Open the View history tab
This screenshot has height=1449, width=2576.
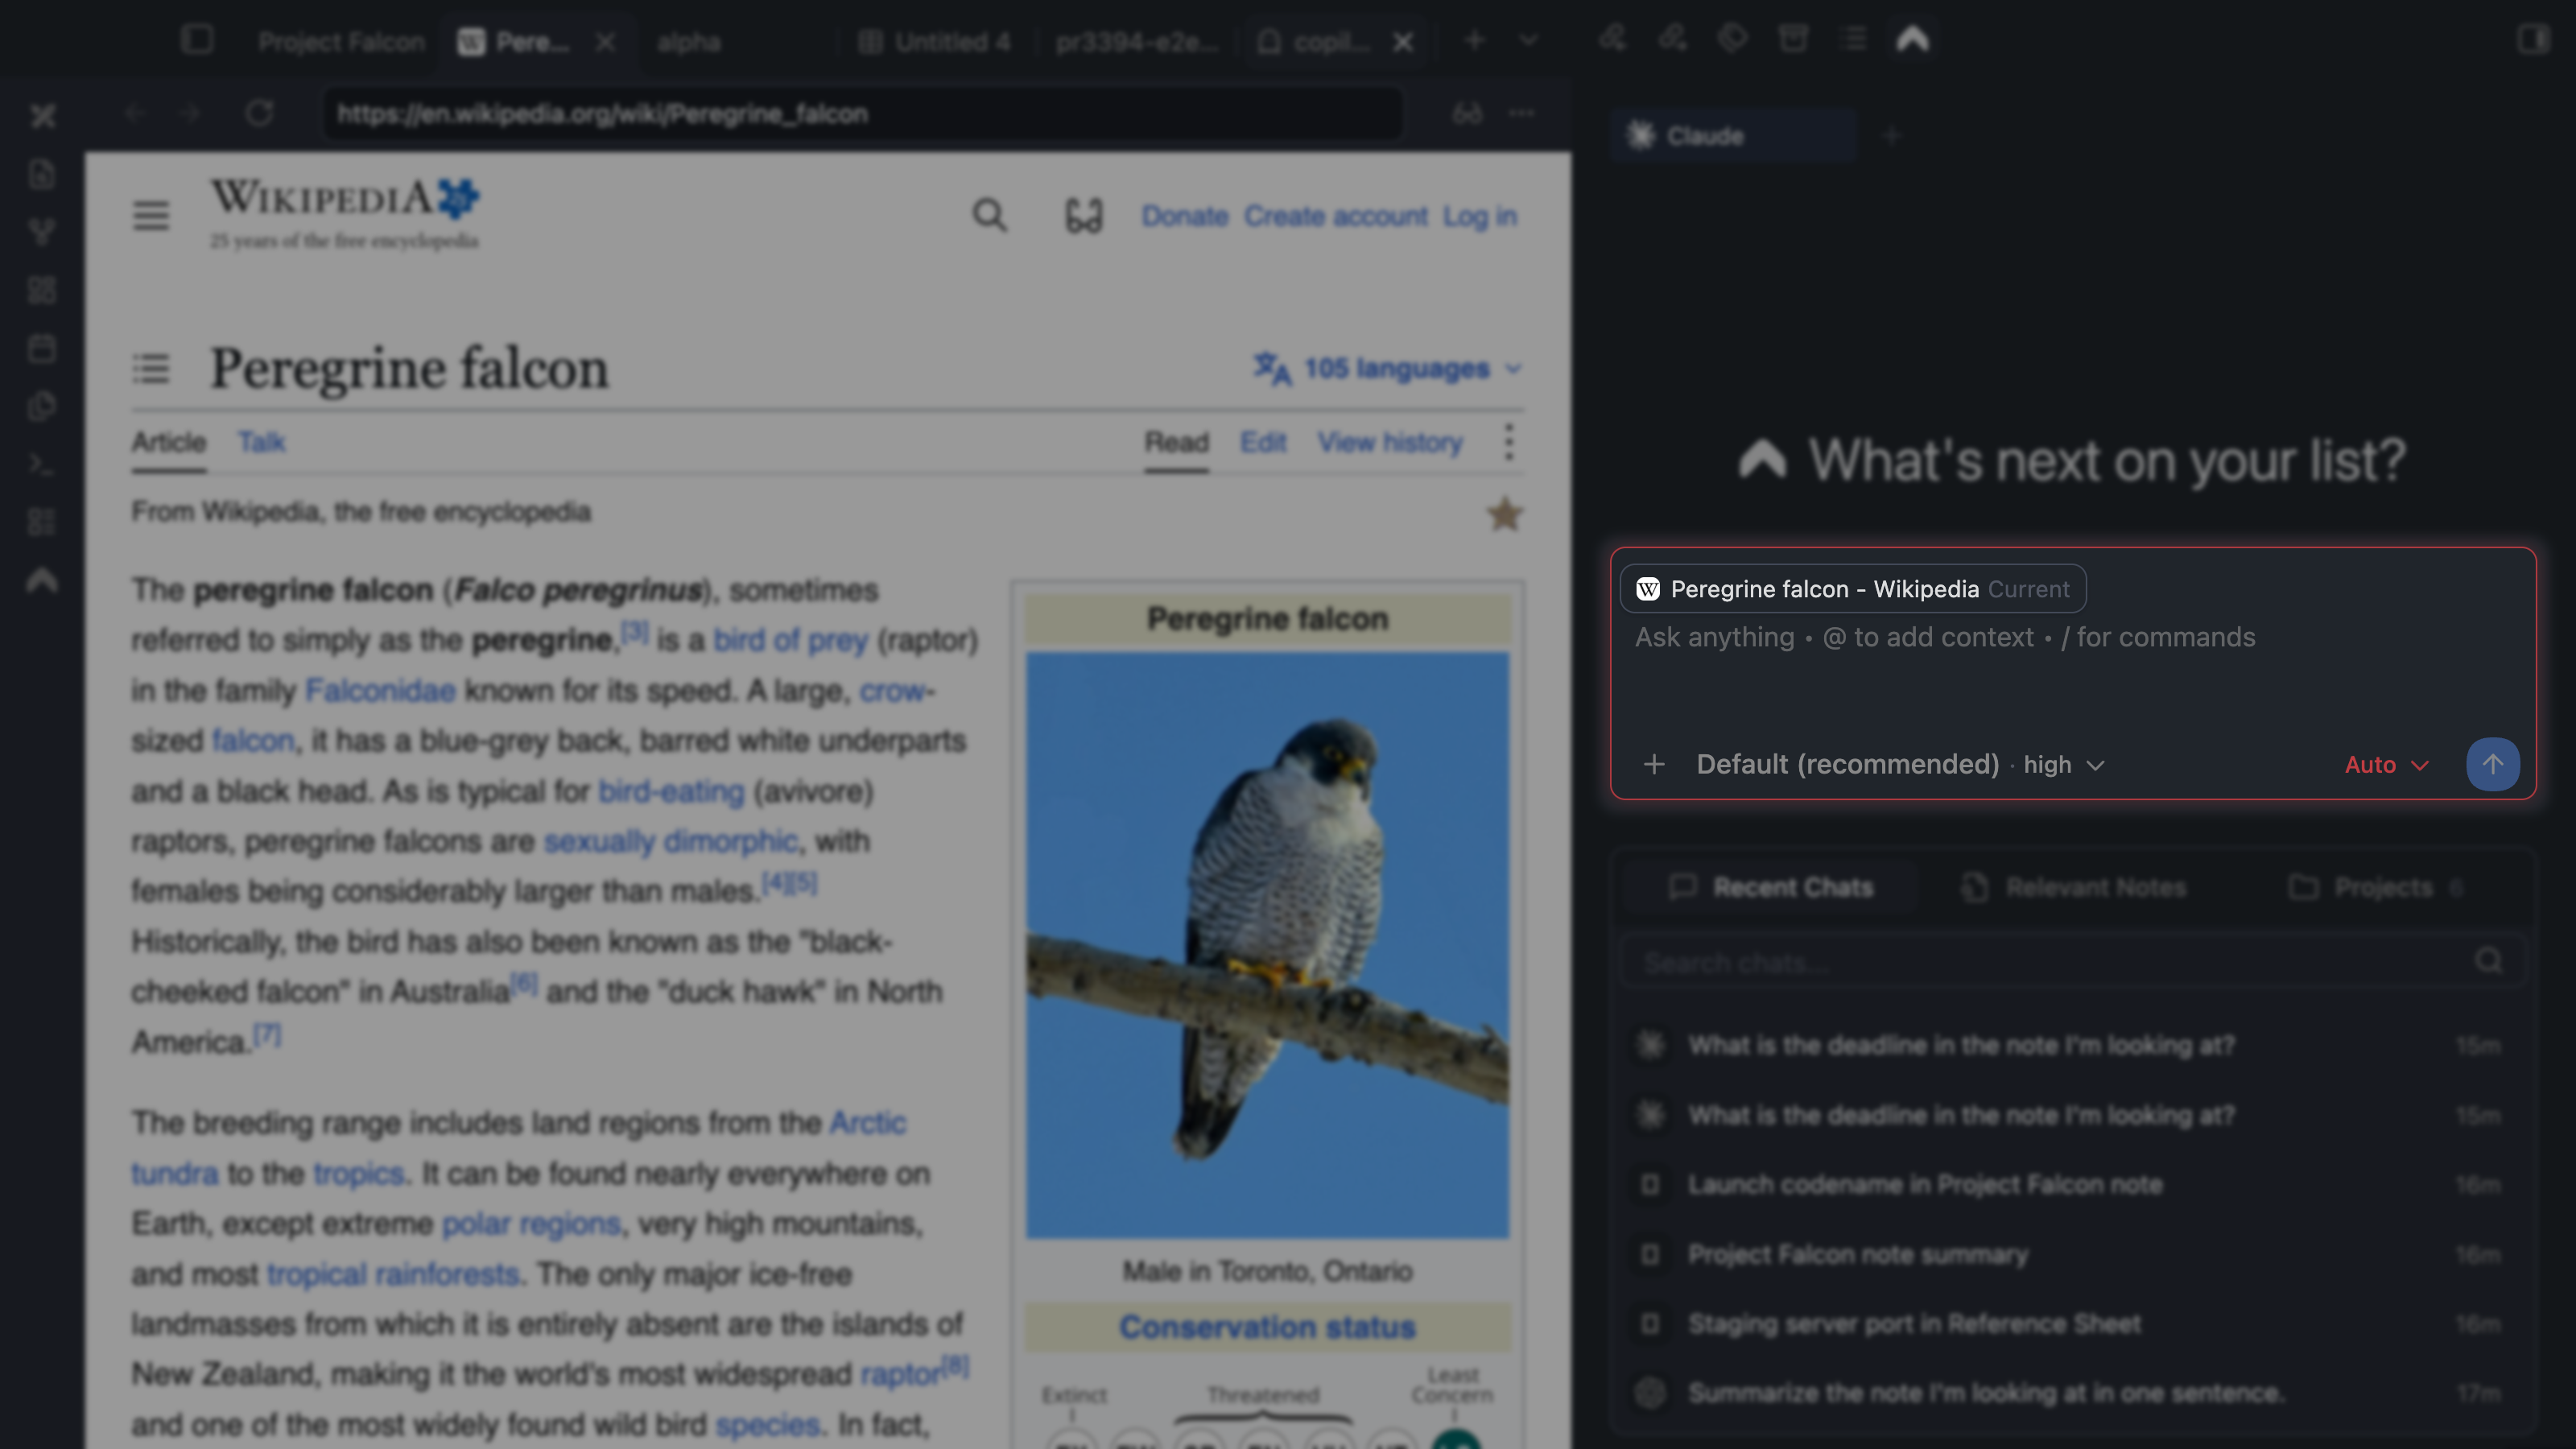(x=1390, y=442)
